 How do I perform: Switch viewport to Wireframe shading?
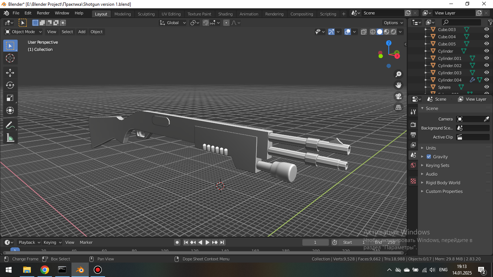coord(372,31)
